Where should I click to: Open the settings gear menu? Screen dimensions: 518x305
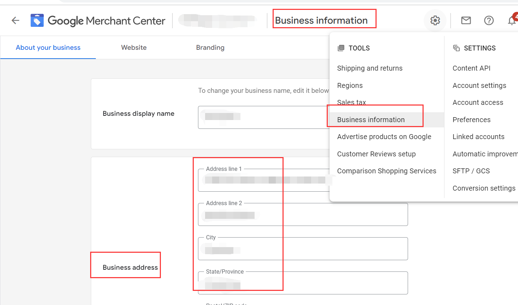pyautogui.click(x=435, y=20)
